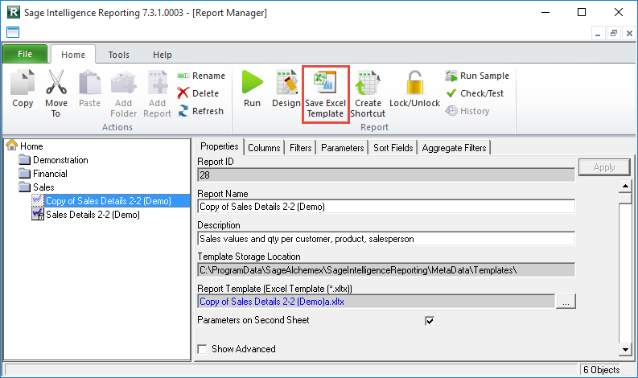Click the Add Folder icon

tap(123, 82)
